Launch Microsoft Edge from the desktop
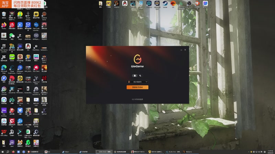This screenshot has height=154, width=275. (x=4, y=69)
